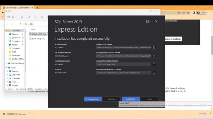The image size is (213, 119).
Task: Open Downloads under Quick access
Action: point(16,38)
